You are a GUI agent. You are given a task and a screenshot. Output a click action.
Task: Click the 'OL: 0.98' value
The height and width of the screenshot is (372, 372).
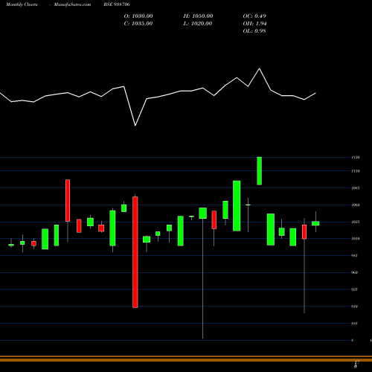254,31
